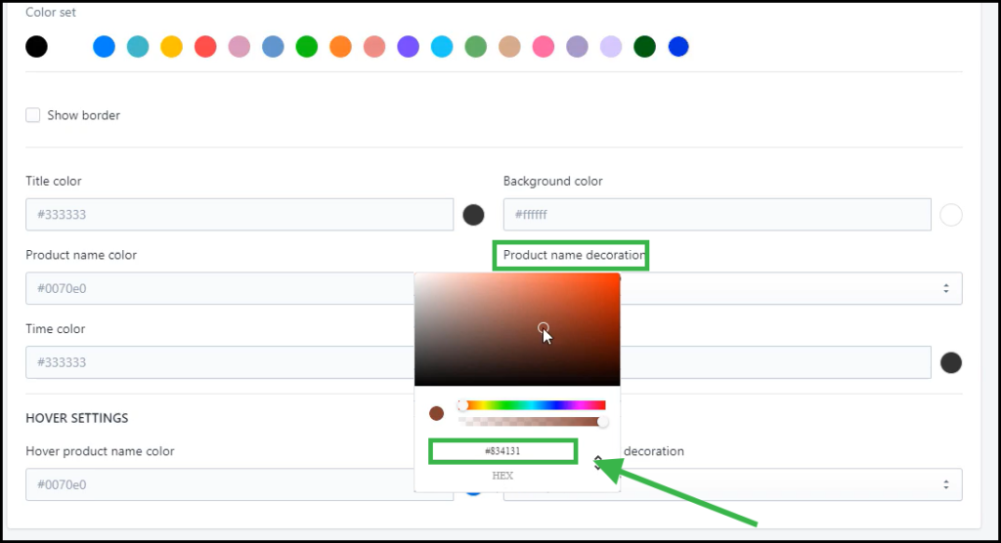Image resolution: width=1001 pixels, height=543 pixels.
Task: Pick the tan beige color set swatch
Action: 509,47
